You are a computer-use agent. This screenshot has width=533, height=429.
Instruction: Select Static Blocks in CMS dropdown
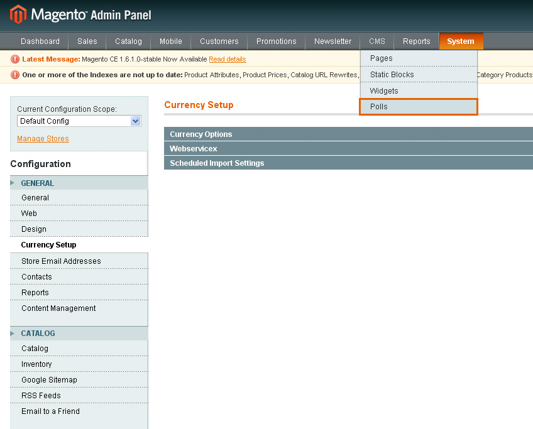(x=419, y=74)
